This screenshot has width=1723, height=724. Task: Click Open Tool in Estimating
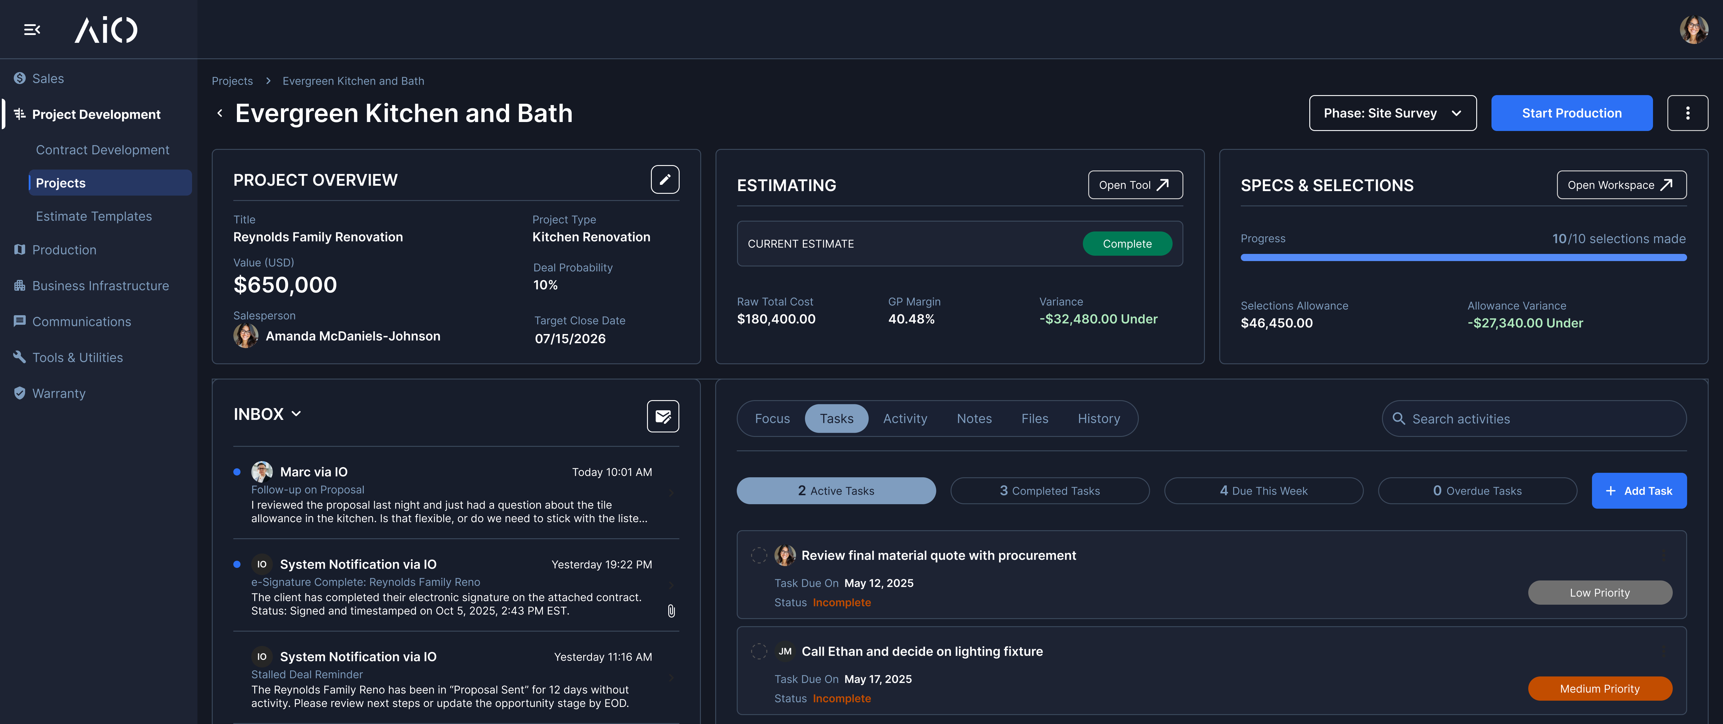(x=1135, y=185)
